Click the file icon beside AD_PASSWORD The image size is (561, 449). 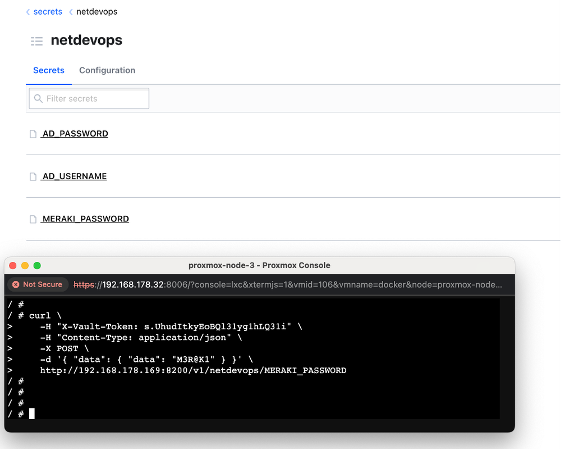tap(33, 133)
